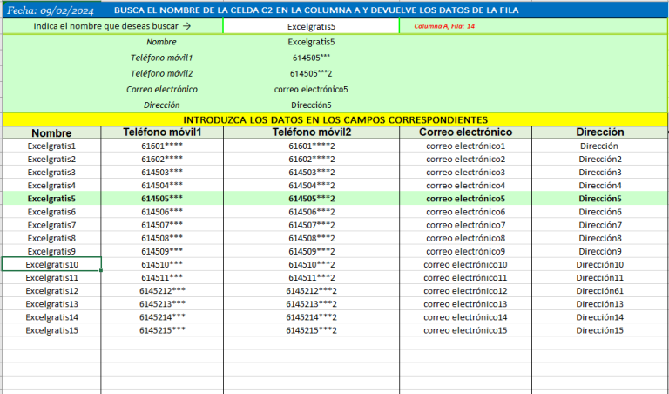Select the 'Indica el nombre que deseas buscar' cell

pyautogui.click(x=112, y=26)
